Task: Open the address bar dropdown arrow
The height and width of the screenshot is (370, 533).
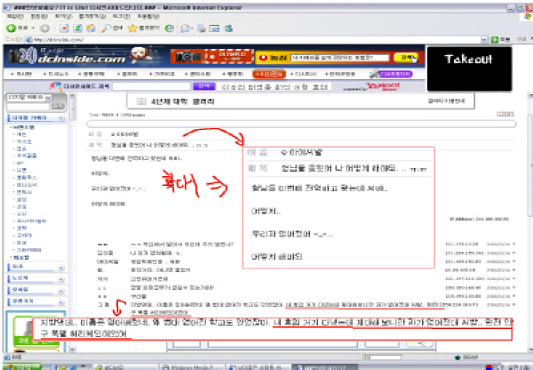Action: (484, 40)
